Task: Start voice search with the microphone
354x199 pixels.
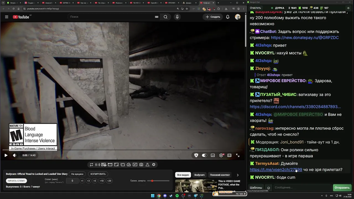Action: pos(177,17)
